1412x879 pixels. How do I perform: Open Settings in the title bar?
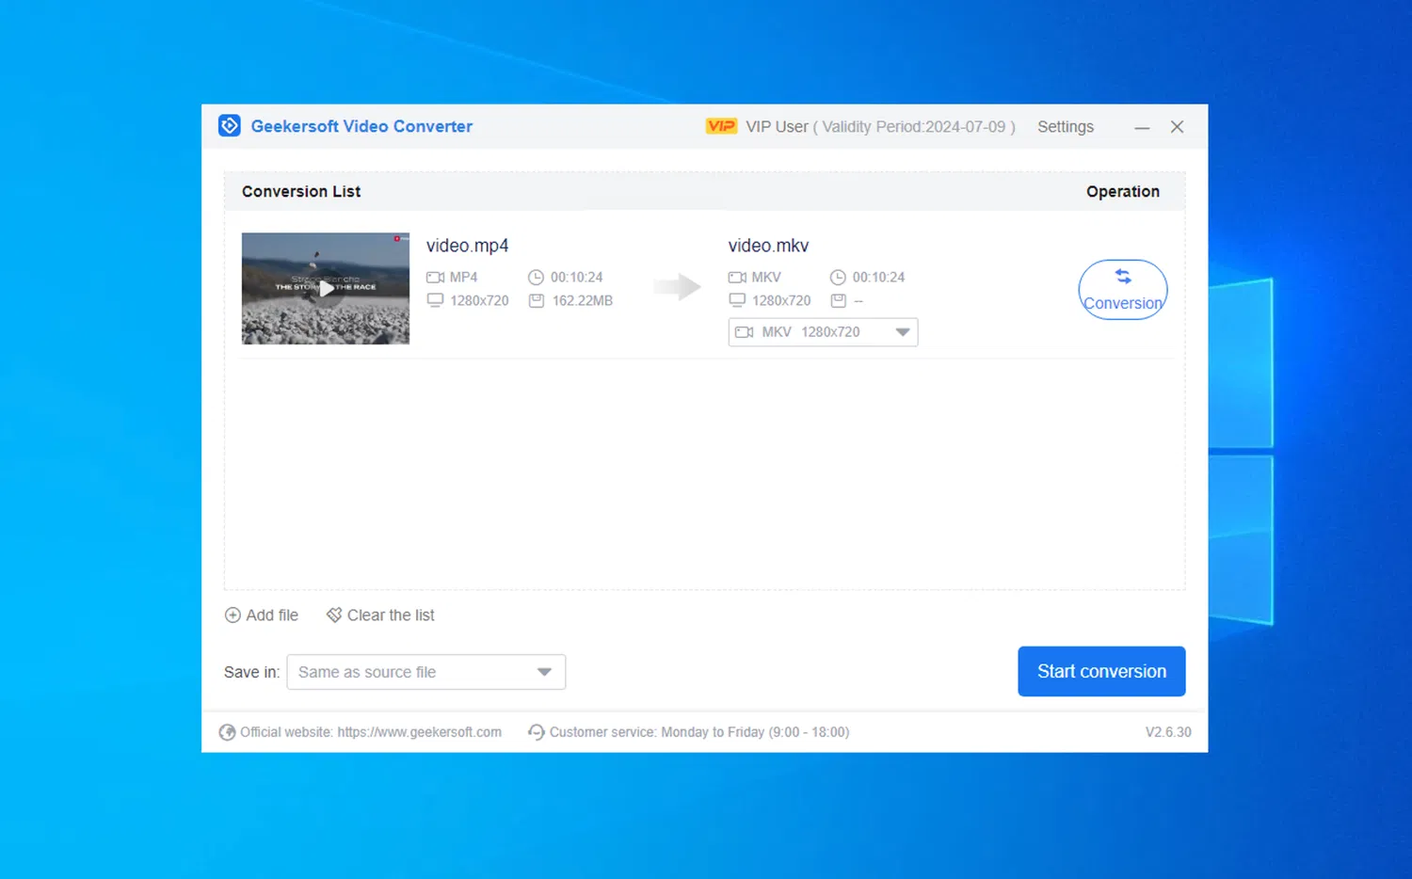(1066, 127)
